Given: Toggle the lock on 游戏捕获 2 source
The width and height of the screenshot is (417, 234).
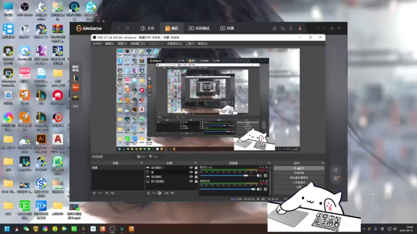Looking at the screenshot, I should [x=196, y=167].
